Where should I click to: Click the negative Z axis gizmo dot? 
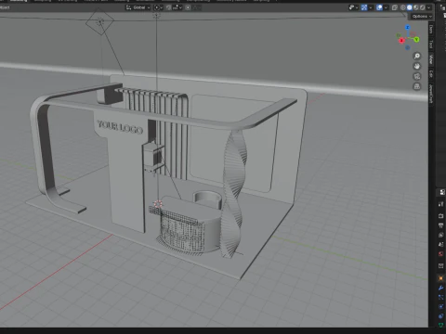point(408,47)
